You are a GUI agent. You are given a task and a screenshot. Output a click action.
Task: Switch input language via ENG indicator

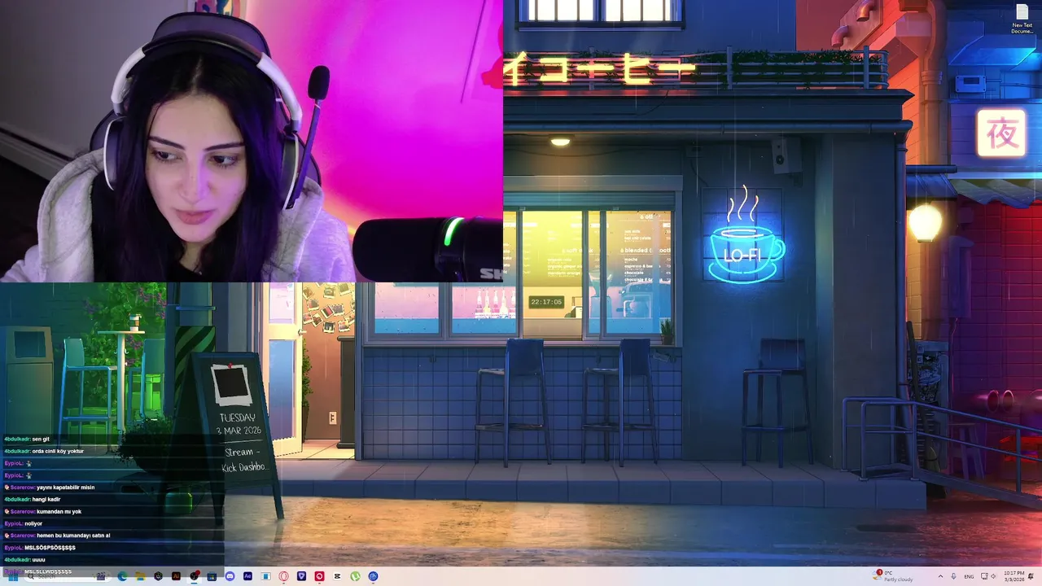tap(969, 576)
